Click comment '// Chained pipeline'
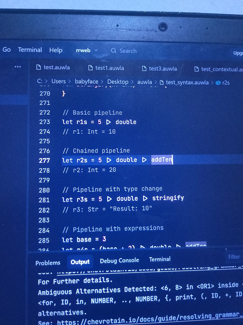The width and height of the screenshot is (243, 325). tap(96, 151)
